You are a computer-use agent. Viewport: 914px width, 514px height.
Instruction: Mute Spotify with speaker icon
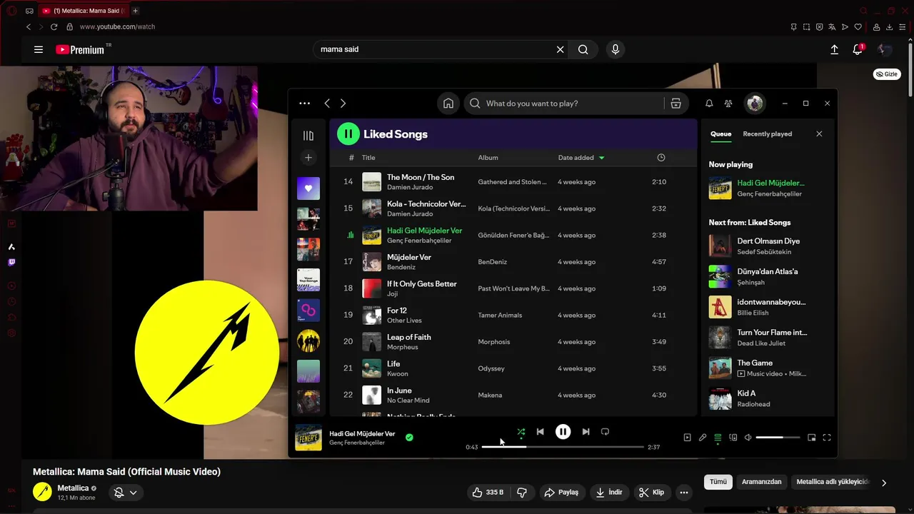(x=748, y=438)
